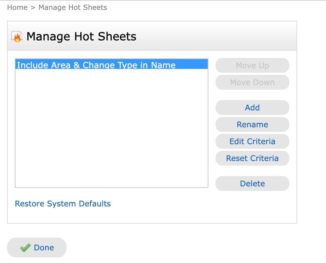Click the word 'Done' label text
This screenshot has height=263, width=326.
click(x=44, y=248)
